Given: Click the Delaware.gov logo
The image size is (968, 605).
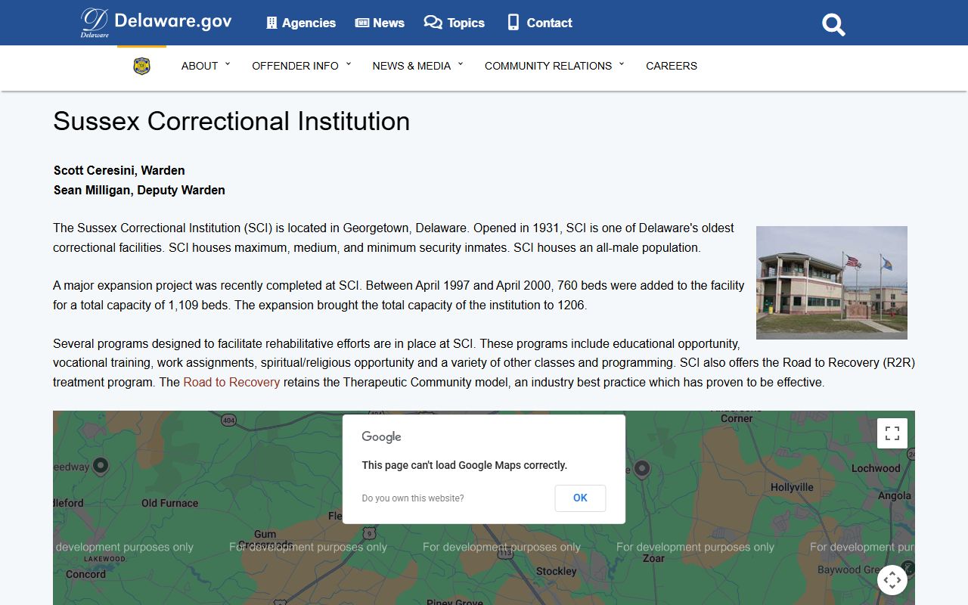Looking at the screenshot, I should [x=156, y=22].
